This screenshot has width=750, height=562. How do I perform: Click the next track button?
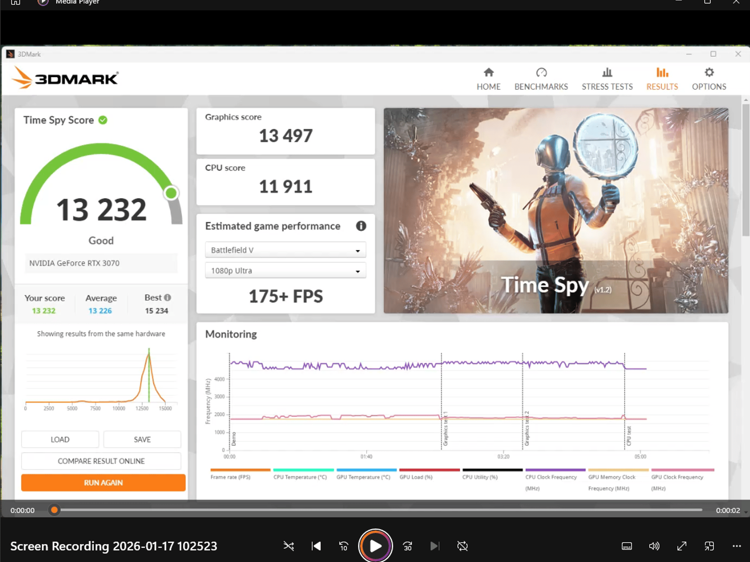(435, 546)
